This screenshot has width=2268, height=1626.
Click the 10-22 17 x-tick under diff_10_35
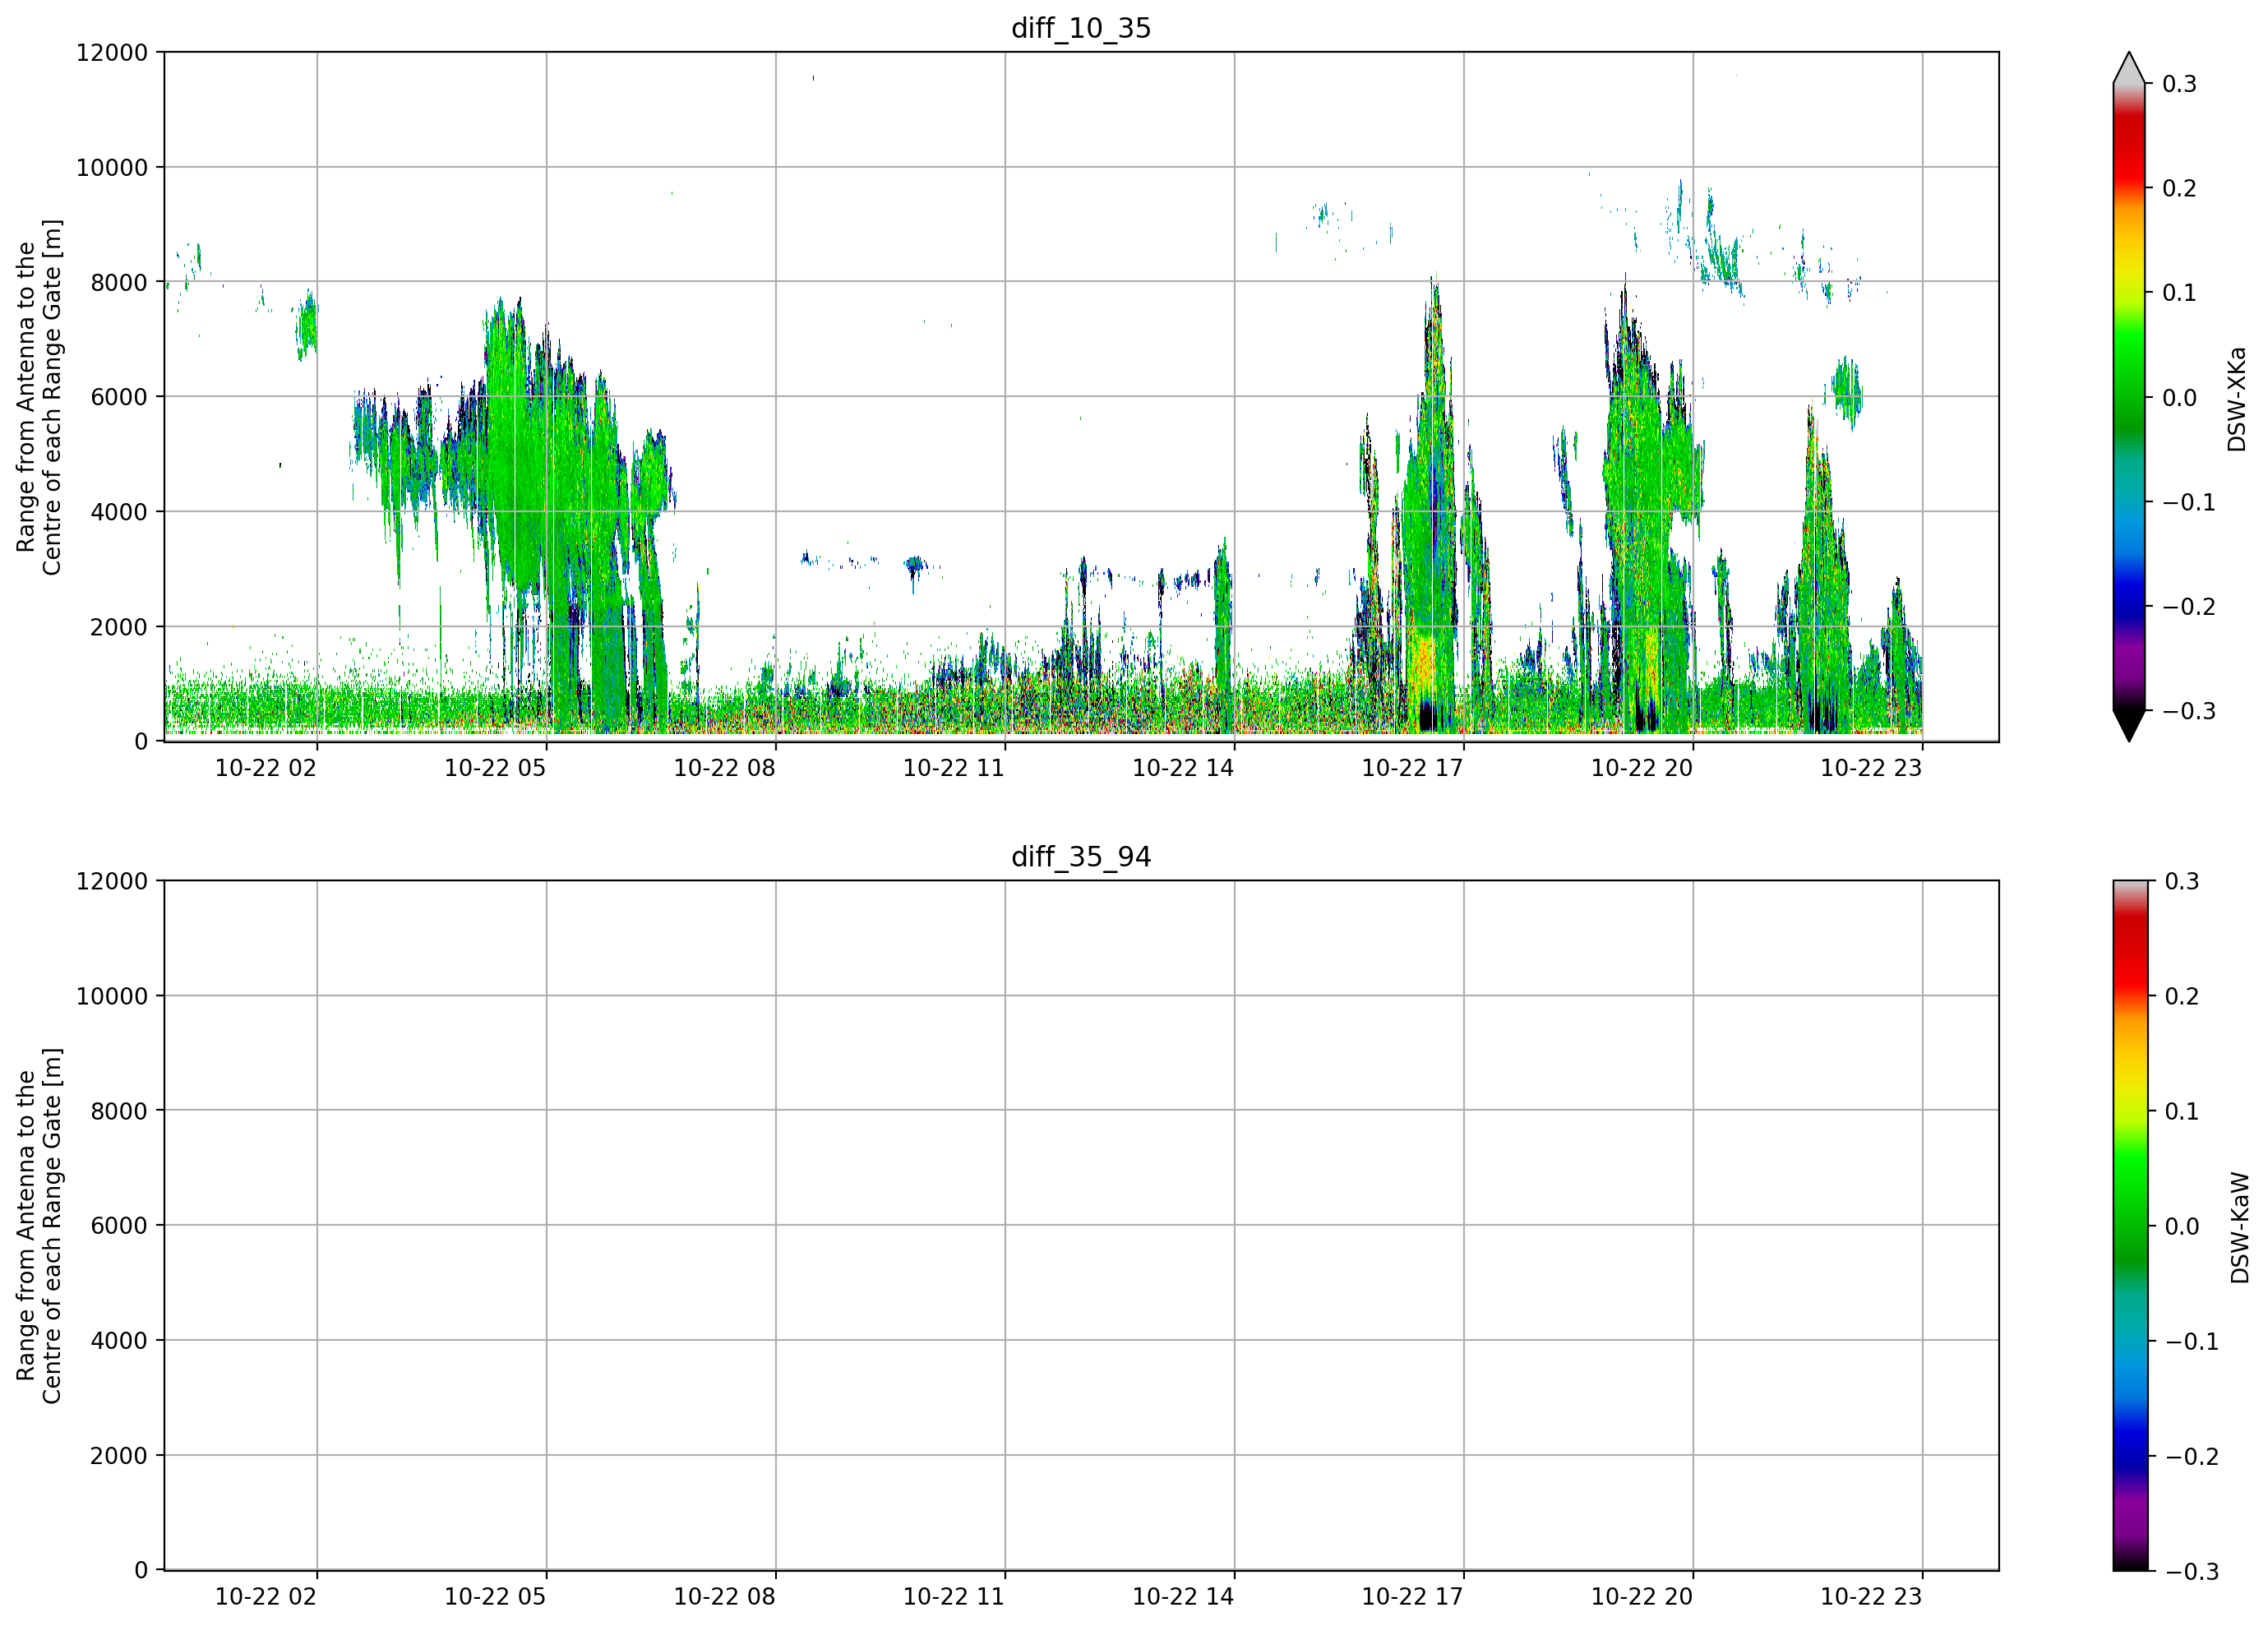click(x=1412, y=768)
